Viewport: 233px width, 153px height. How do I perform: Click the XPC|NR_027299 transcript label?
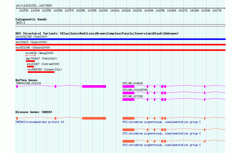coord(132,96)
